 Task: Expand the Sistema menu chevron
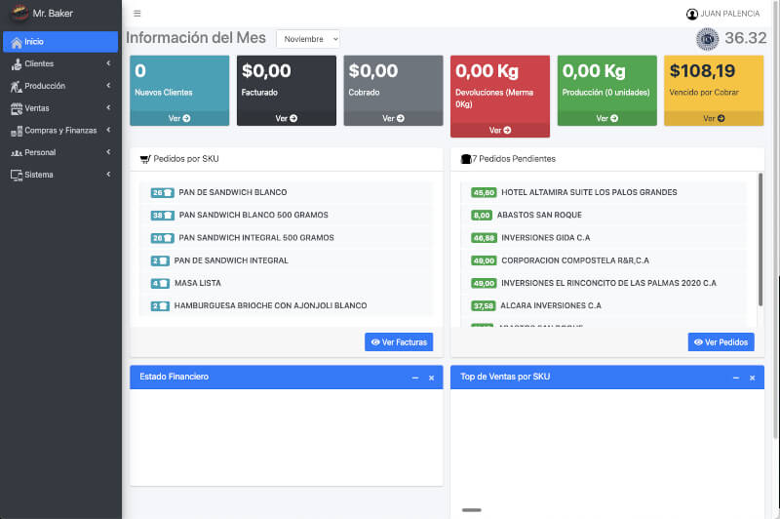tap(108, 175)
